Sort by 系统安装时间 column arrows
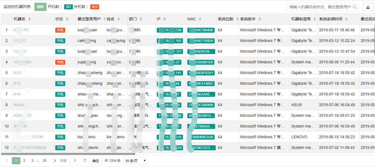This screenshot has height=167, width=375. tap(346, 19)
